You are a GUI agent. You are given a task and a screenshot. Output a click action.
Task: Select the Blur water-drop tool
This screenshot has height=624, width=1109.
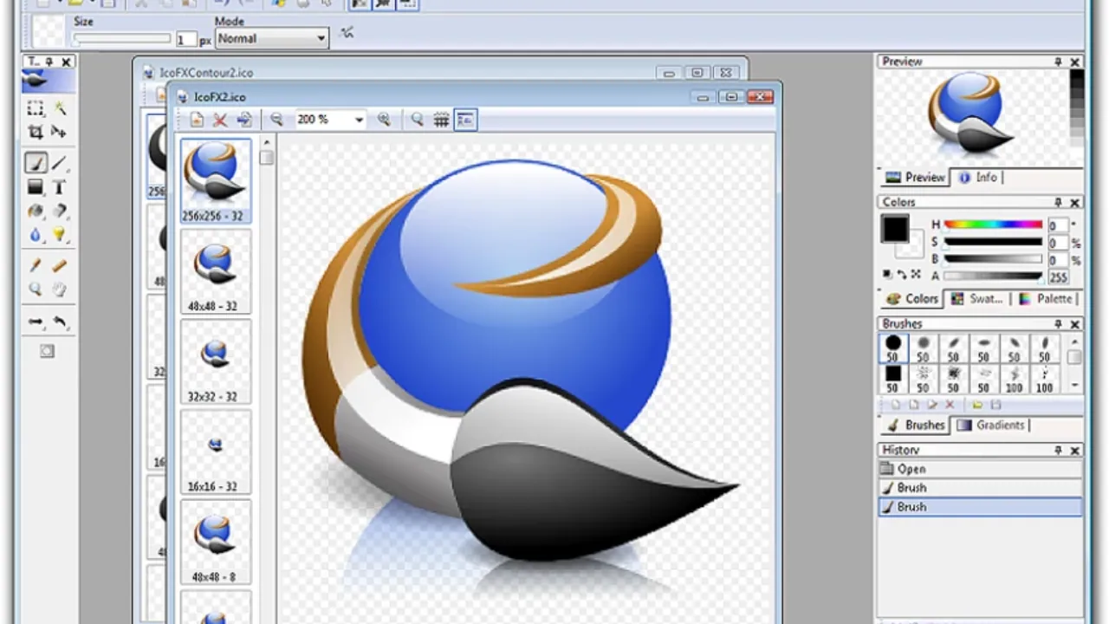[36, 235]
